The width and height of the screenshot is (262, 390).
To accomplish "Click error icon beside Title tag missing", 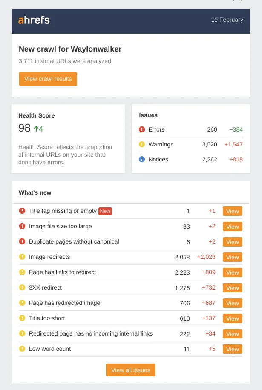I will coord(22,211).
